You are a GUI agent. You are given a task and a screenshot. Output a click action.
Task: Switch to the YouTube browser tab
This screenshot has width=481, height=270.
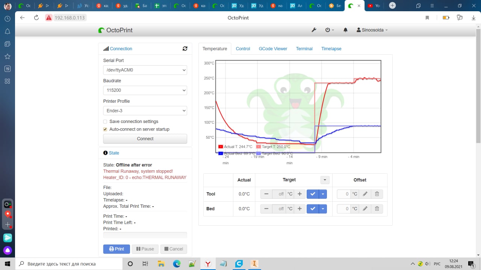click(374, 6)
